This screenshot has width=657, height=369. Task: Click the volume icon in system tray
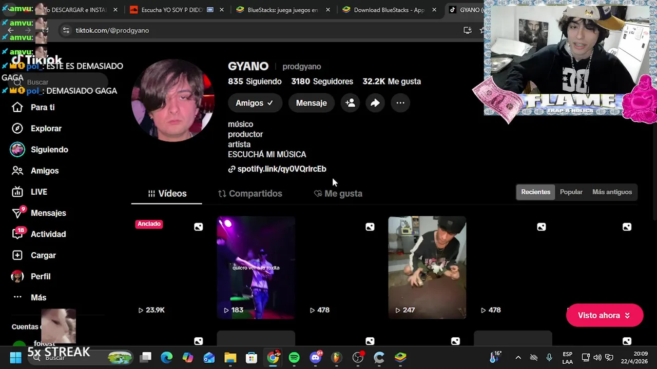pyautogui.click(x=597, y=358)
